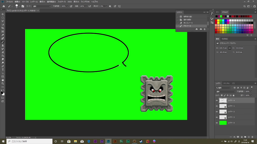Click the create new layer icon

249,137
